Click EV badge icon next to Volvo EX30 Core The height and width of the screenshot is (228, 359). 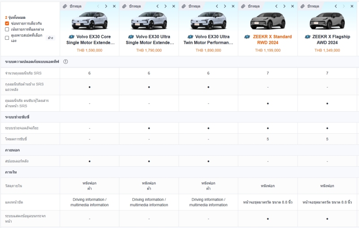pos(72,37)
